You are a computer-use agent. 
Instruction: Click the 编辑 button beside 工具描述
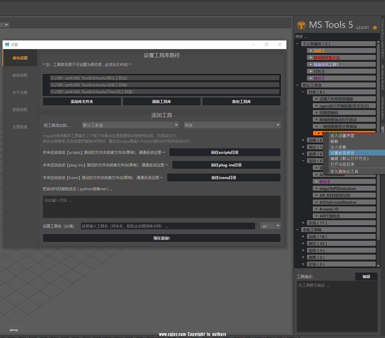pos(366,277)
